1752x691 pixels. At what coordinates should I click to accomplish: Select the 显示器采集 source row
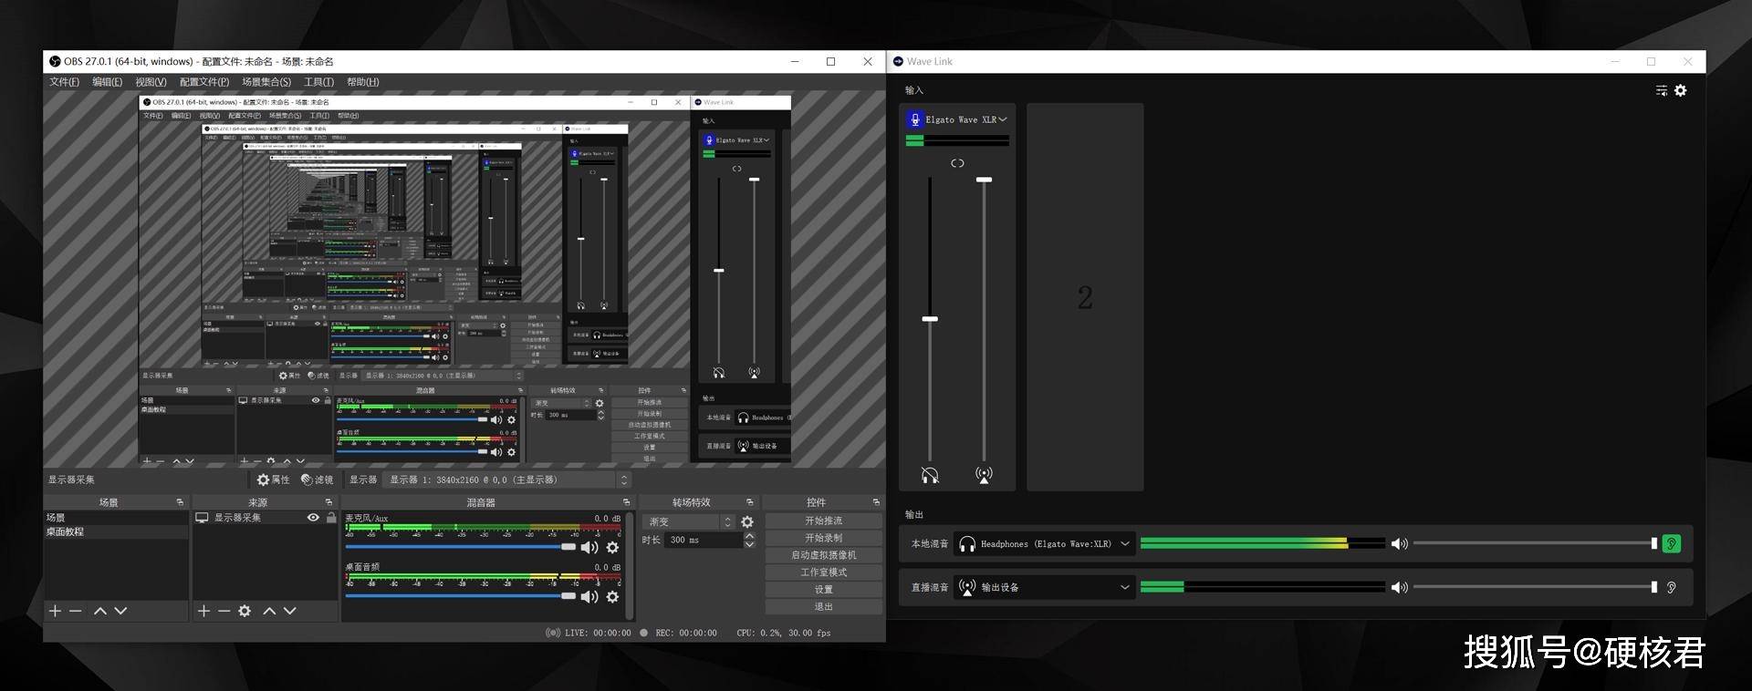point(265,518)
